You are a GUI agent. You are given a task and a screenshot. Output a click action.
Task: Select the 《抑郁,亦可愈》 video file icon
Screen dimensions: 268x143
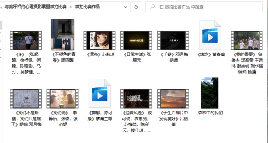click(99, 93)
